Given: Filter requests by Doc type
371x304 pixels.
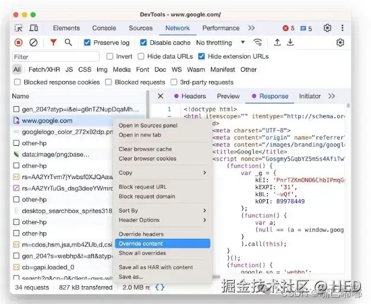Looking at the screenshot, I should (x=160, y=69).
